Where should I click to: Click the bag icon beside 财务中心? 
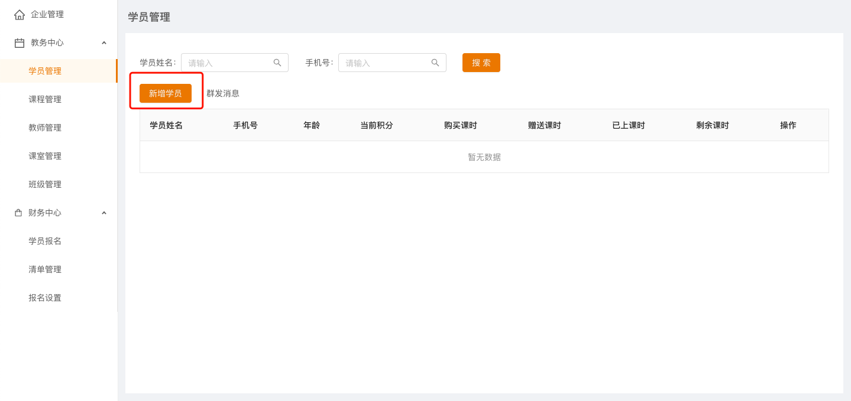(18, 213)
